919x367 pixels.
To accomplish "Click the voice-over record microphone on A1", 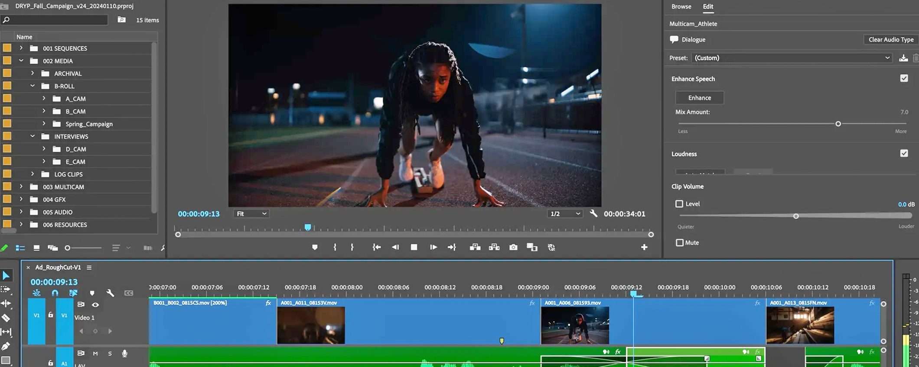I will click(x=124, y=354).
